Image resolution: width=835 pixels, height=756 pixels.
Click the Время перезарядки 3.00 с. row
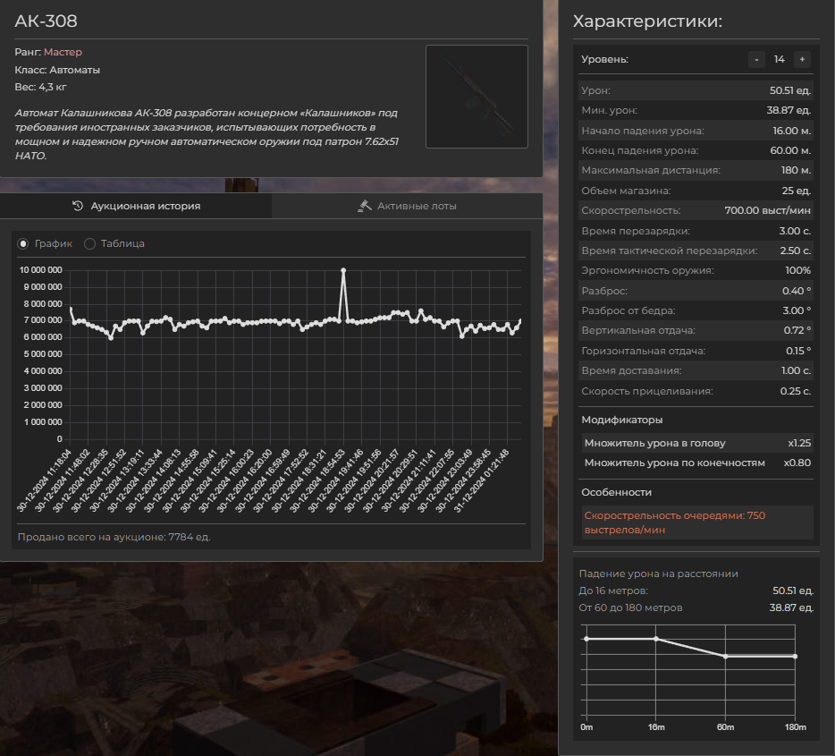(696, 231)
